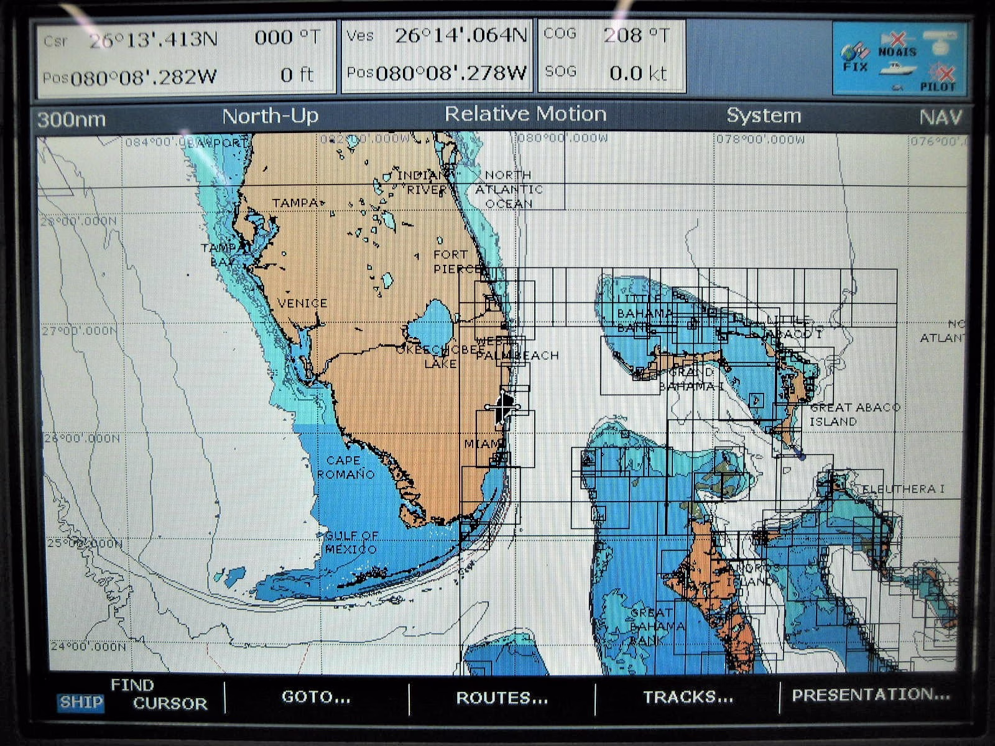Tap the white boat status icon
The image size is (995, 746).
point(897,68)
